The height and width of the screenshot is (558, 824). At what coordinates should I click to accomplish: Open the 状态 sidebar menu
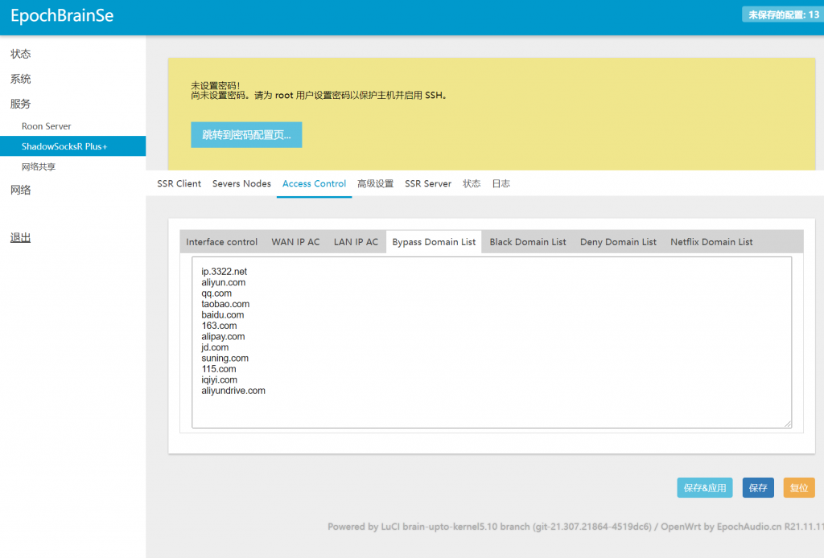pos(20,54)
